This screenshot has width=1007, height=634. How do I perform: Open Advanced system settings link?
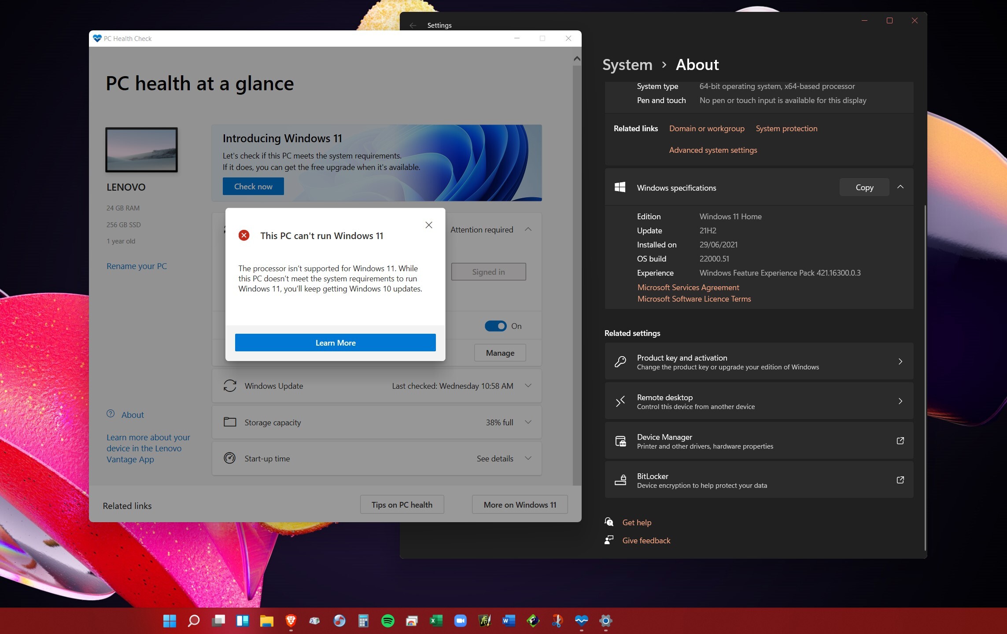tap(713, 150)
